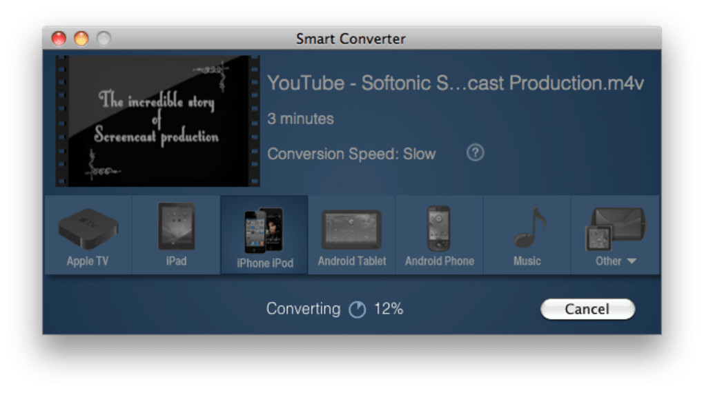Click the '3 minutes' duration text
Viewport: 704px width, 393px height.
pos(300,119)
